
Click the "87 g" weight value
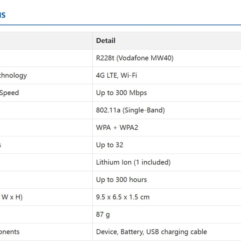pos(103,214)
